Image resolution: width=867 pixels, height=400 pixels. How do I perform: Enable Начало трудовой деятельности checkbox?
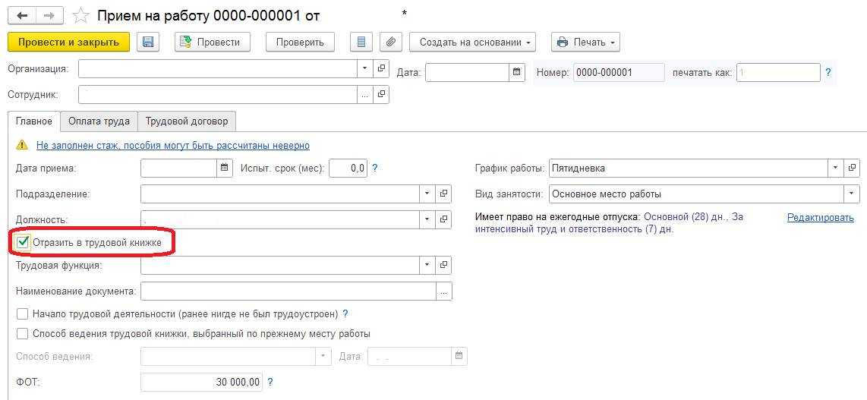(23, 313)
